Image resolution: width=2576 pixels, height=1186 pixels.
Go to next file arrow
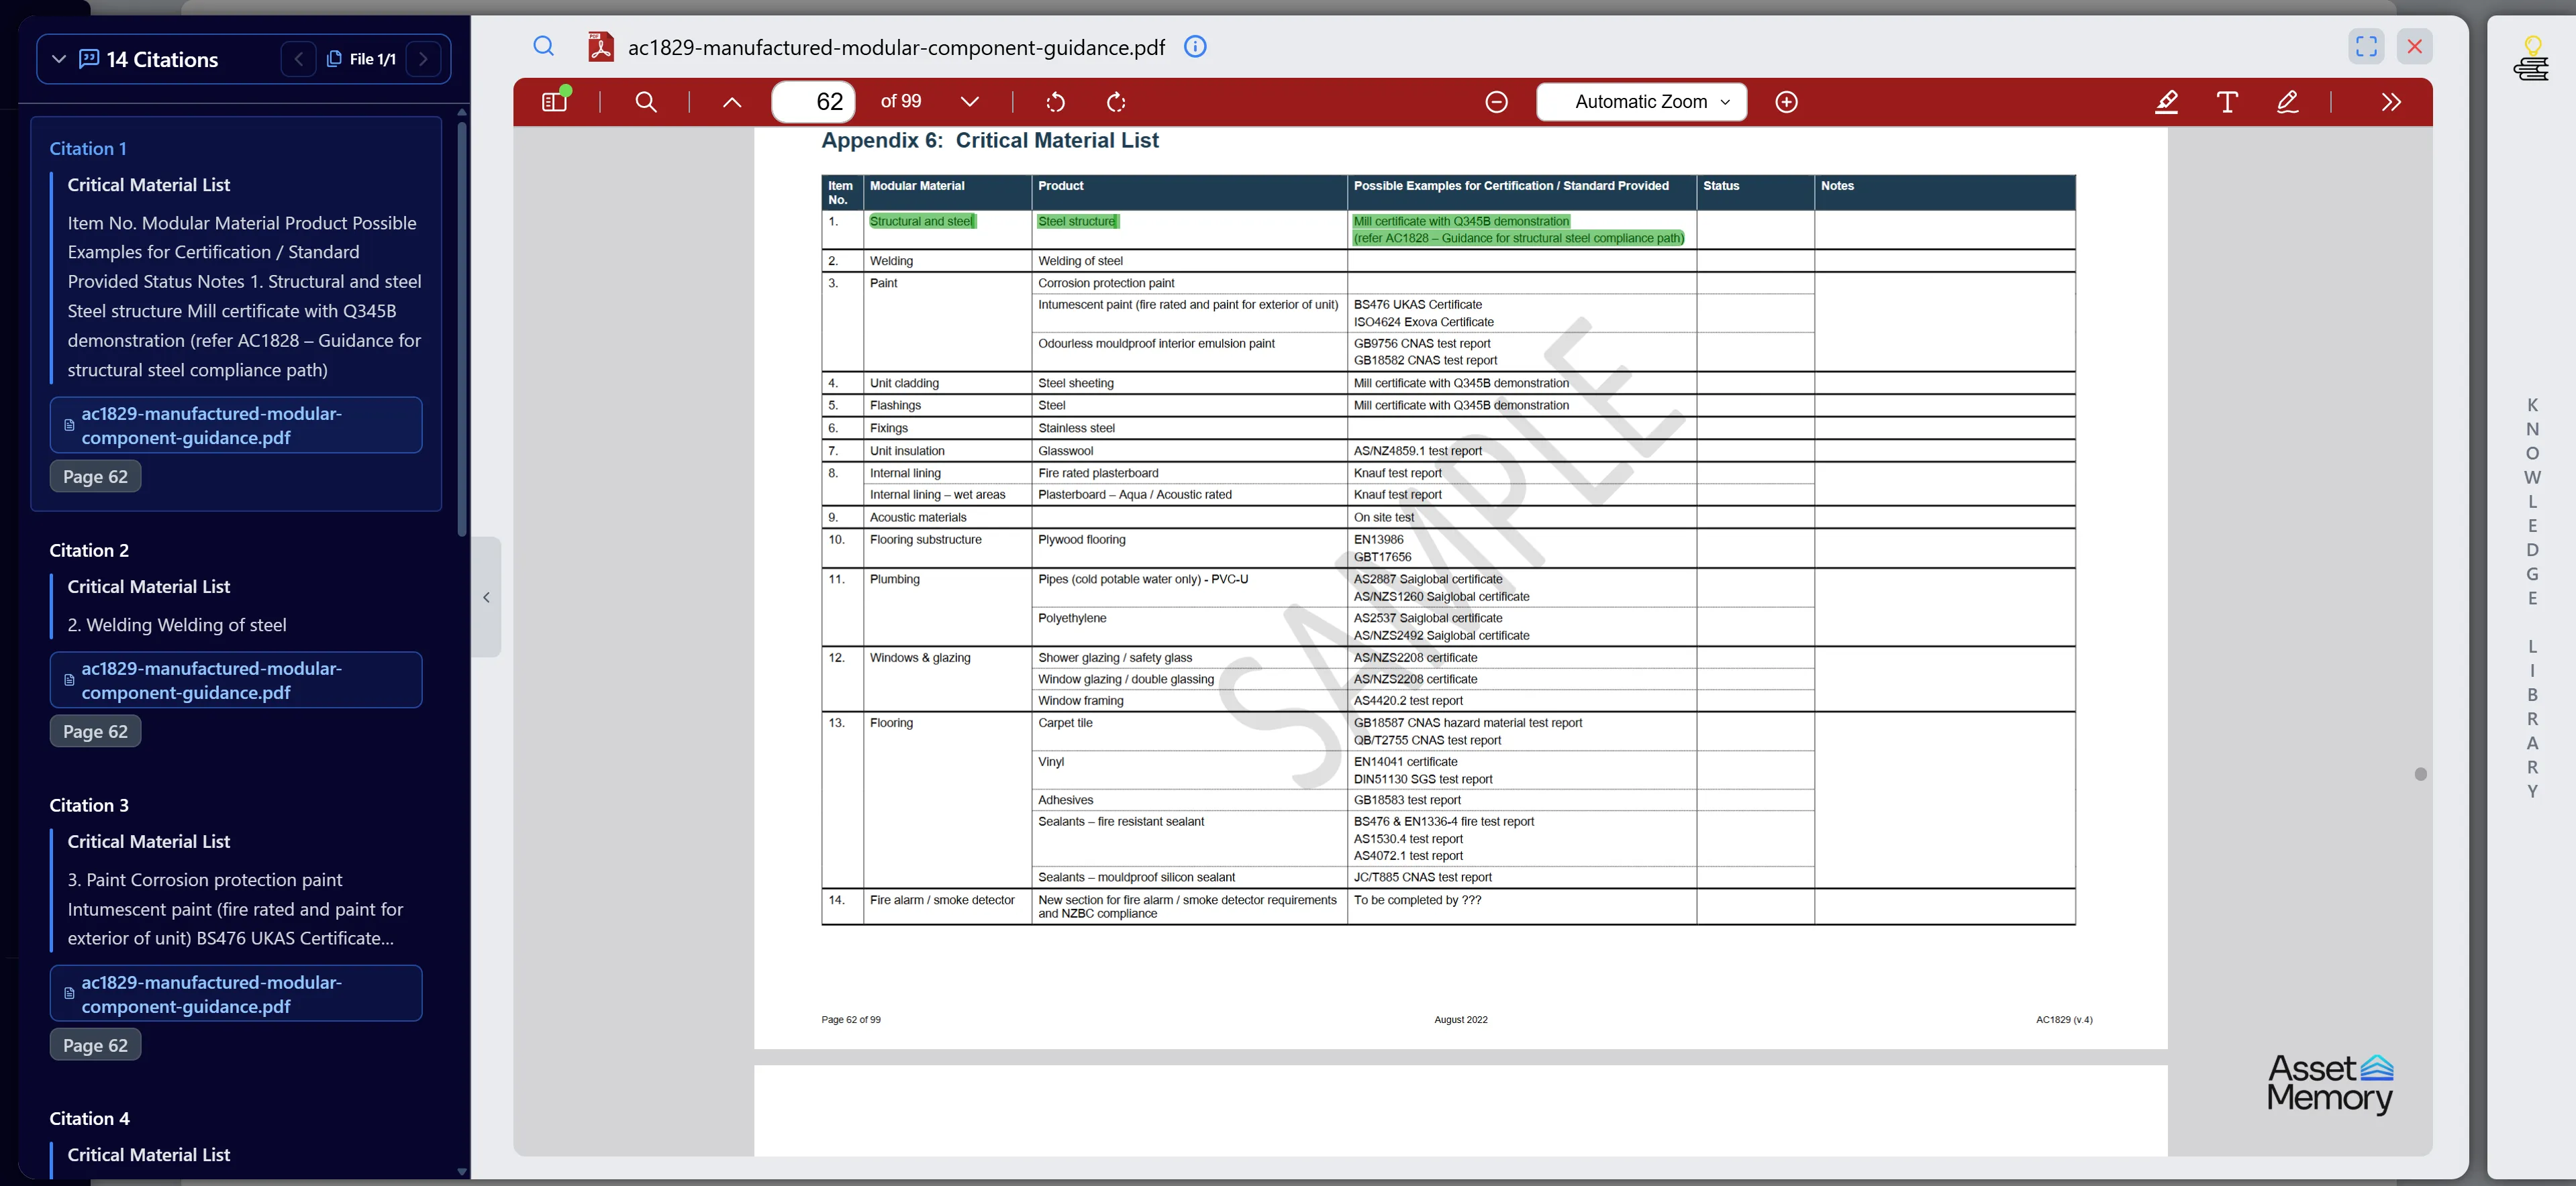423,59
